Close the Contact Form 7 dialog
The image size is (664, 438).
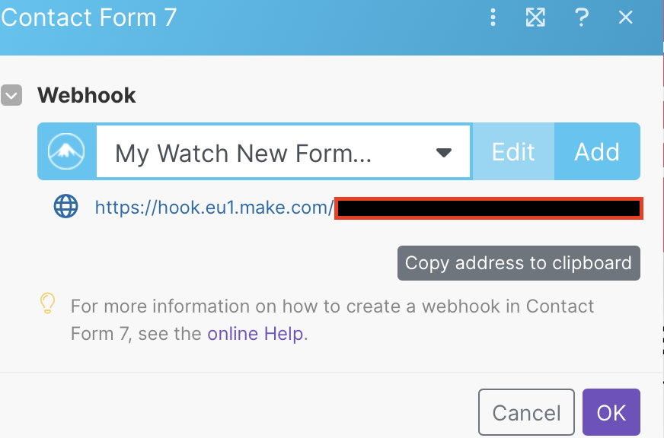coord(625,17)
